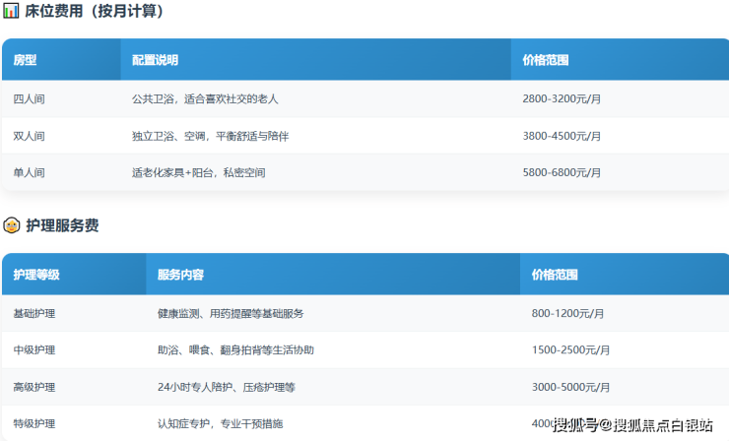This screenshot has width=729, height=441.
Task: Click the 房型 column header
Action: click(x=26, y=60)
